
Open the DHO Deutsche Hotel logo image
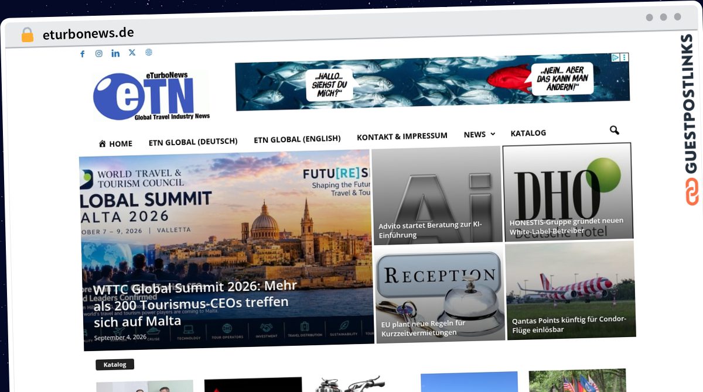pyautogui.click(x=568, y=191)
